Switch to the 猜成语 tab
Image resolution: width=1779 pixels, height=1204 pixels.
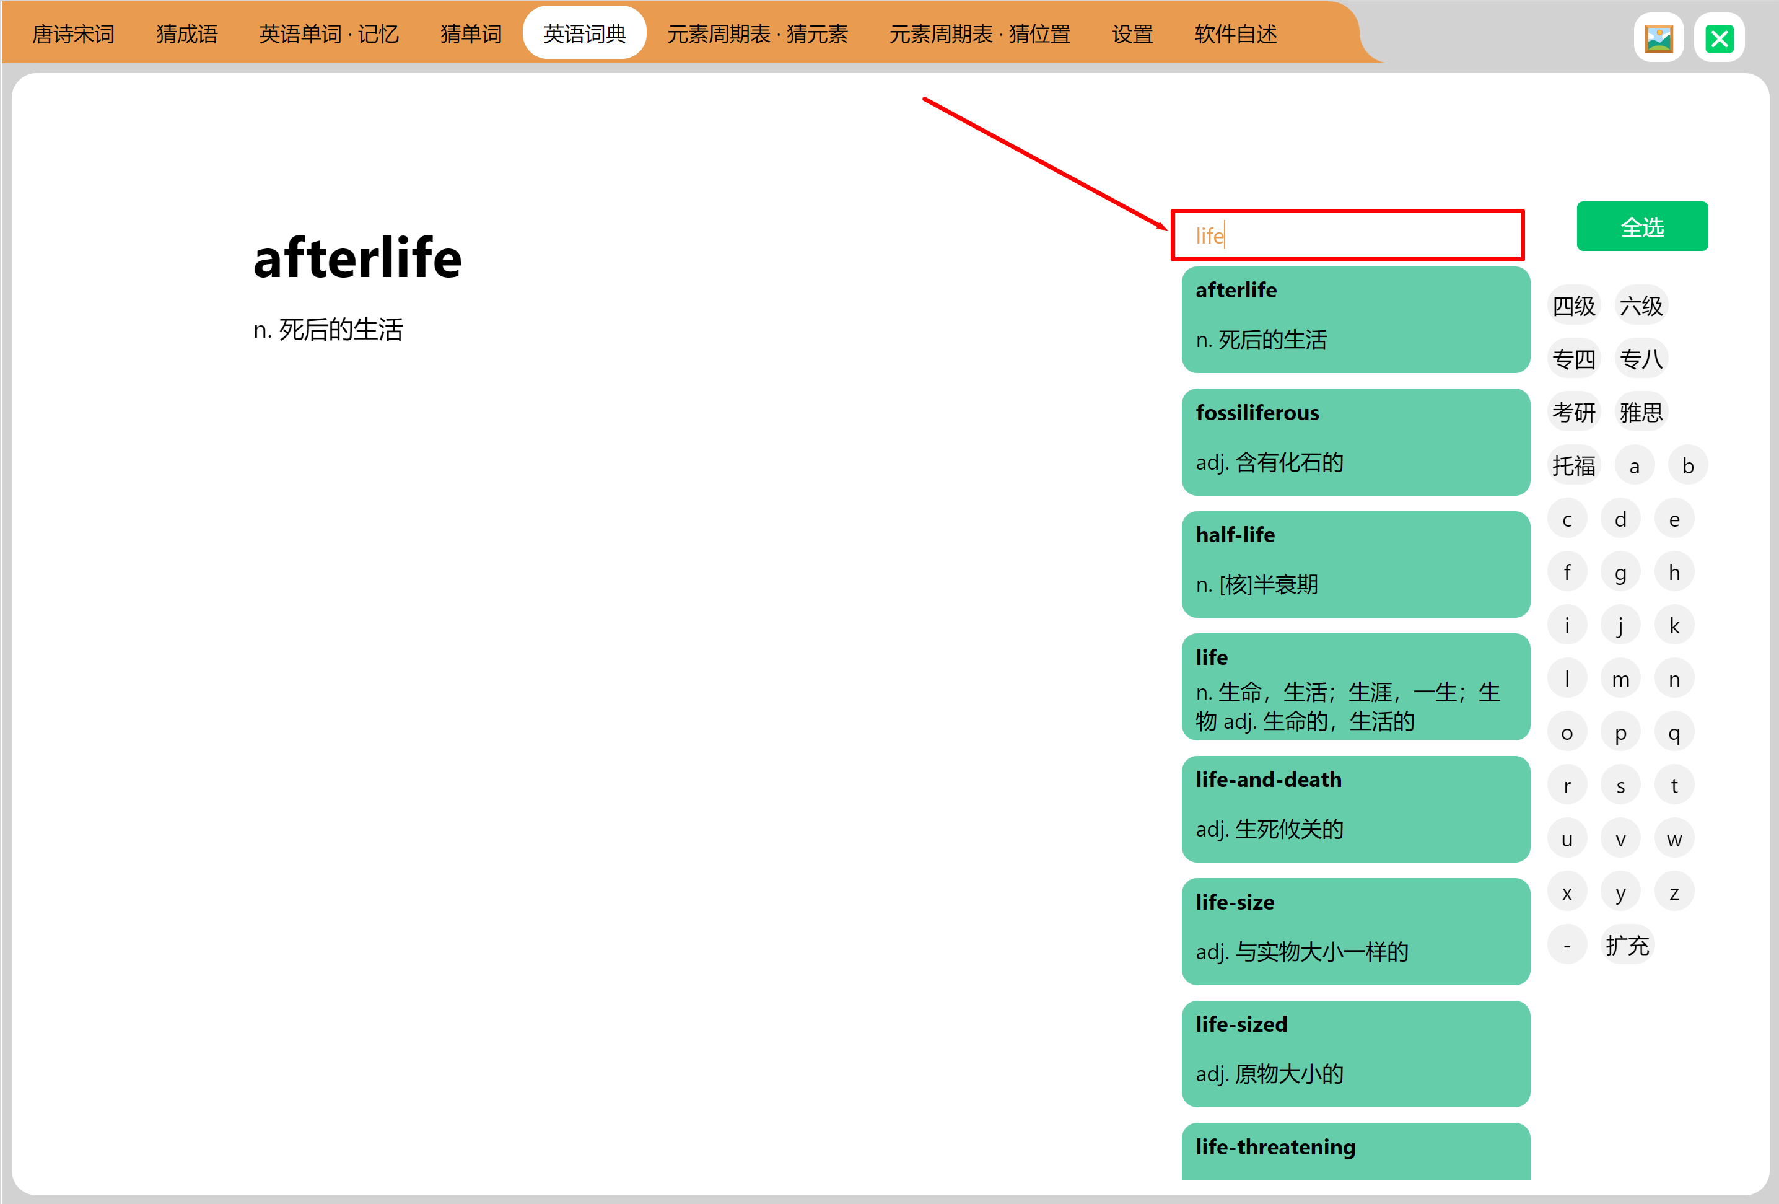click(187, 33)
